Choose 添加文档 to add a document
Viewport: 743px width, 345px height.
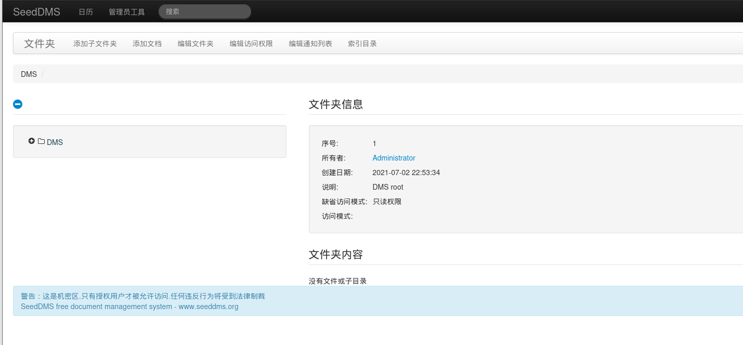click(147, 44)
